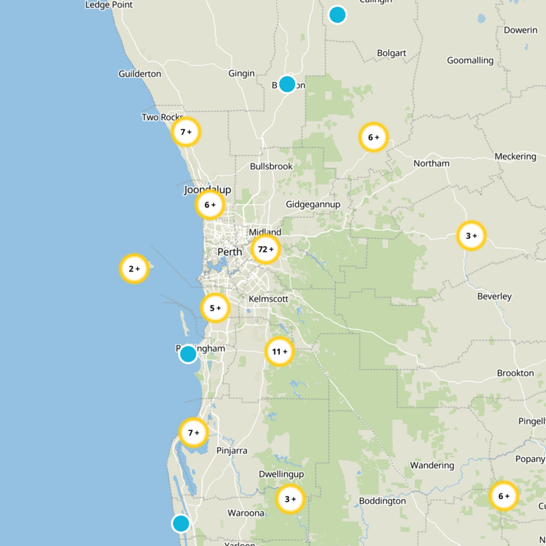Screen dimensions: 546x546
Task: Click the 2+ cluster offshore west of Perth
Action: click(134, 268)
